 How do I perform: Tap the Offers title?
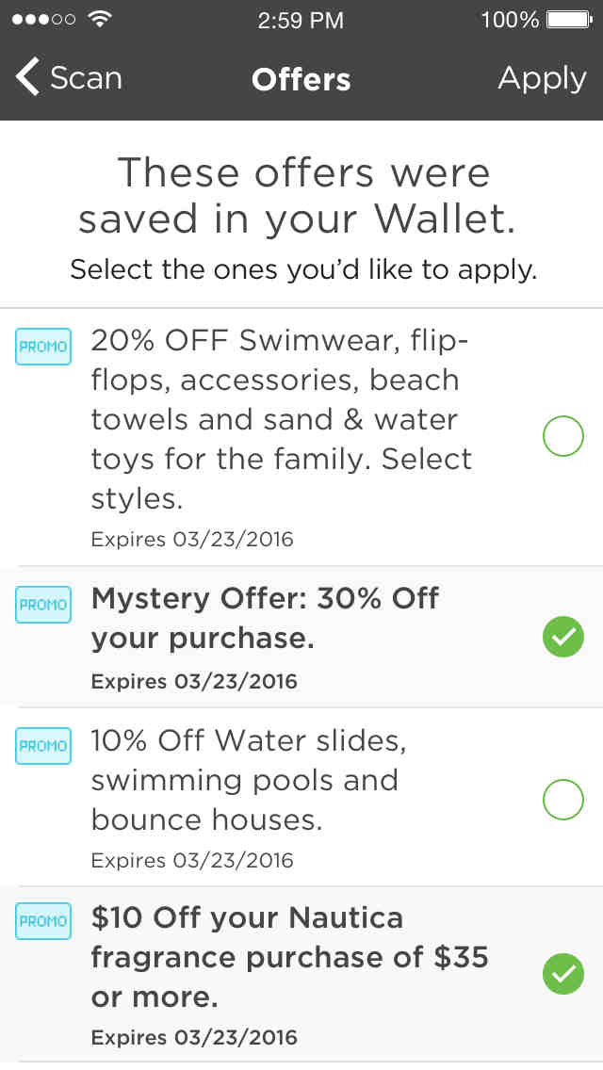click(x=301, y=79)
